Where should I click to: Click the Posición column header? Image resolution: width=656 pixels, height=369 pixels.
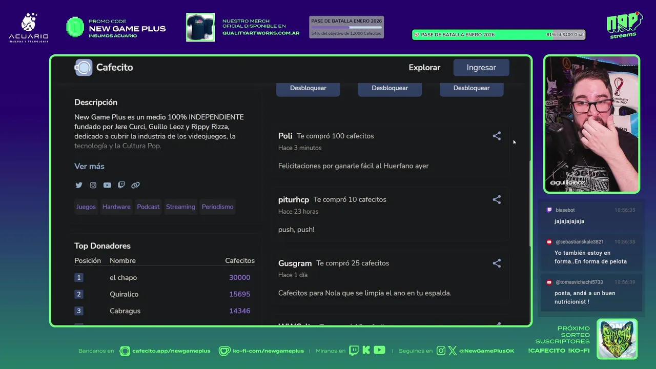(x=88, y=260)
